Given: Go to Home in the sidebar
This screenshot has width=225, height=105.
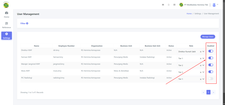Looking at the screenshot, I should (x=7, y=15).
